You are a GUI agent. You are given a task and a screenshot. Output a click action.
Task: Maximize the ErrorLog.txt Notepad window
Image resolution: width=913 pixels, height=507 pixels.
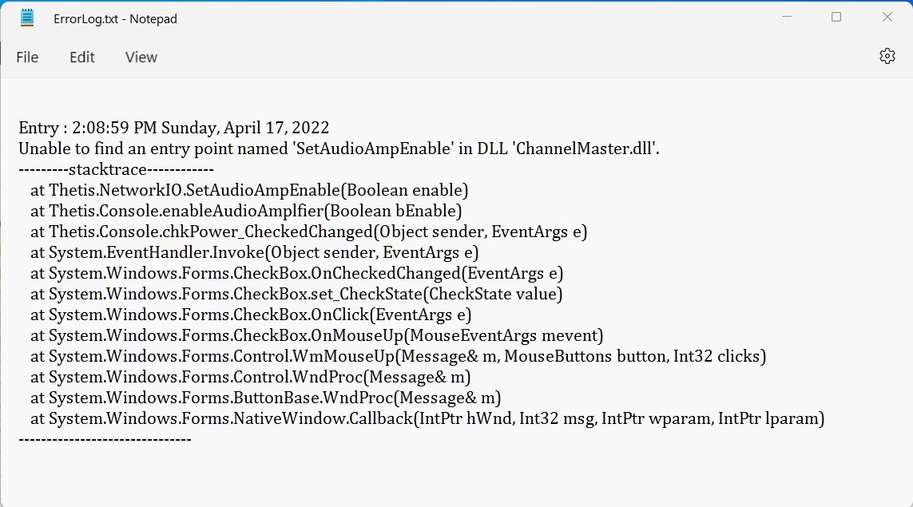click(836, 17)
